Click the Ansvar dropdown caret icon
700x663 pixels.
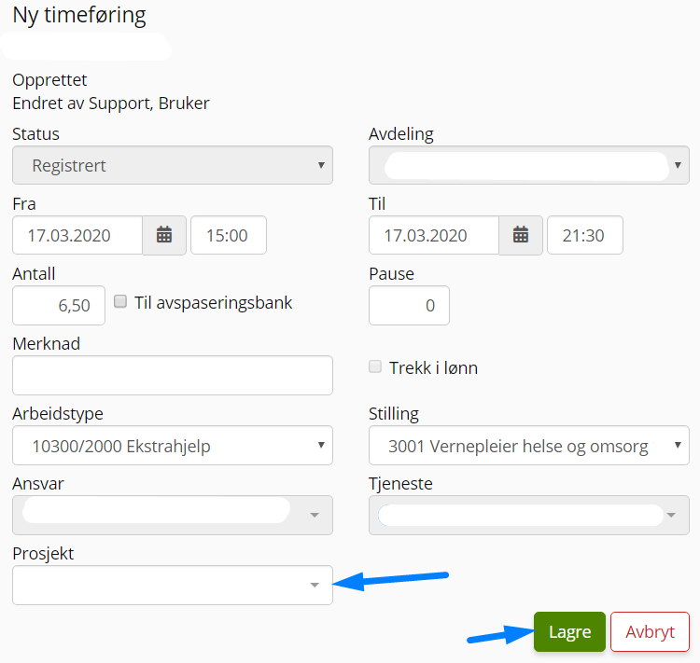click(x=315, y=516)
